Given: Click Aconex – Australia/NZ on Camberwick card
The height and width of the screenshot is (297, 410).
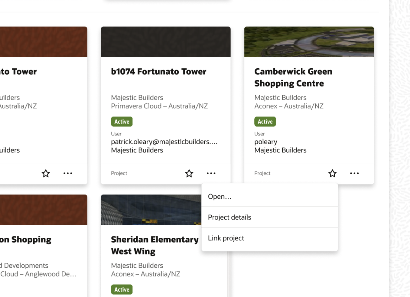Looking at the screenshot, I should click(x=289, y=106).
